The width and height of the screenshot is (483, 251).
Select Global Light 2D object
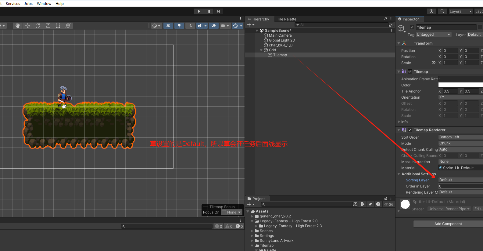pos(282,40)
